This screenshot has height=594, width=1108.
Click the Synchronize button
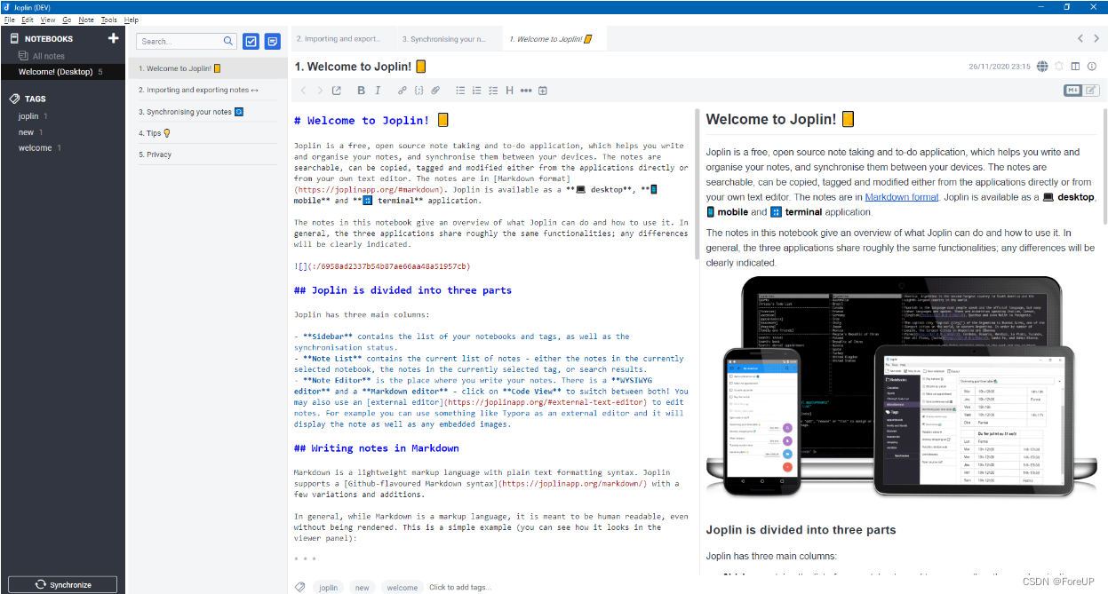(x=62, y=584)
